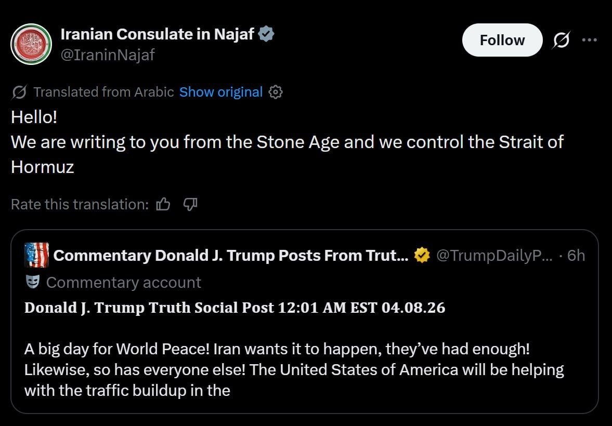Click the Commentary account label
612x426 pixels.
coord(123,282)
